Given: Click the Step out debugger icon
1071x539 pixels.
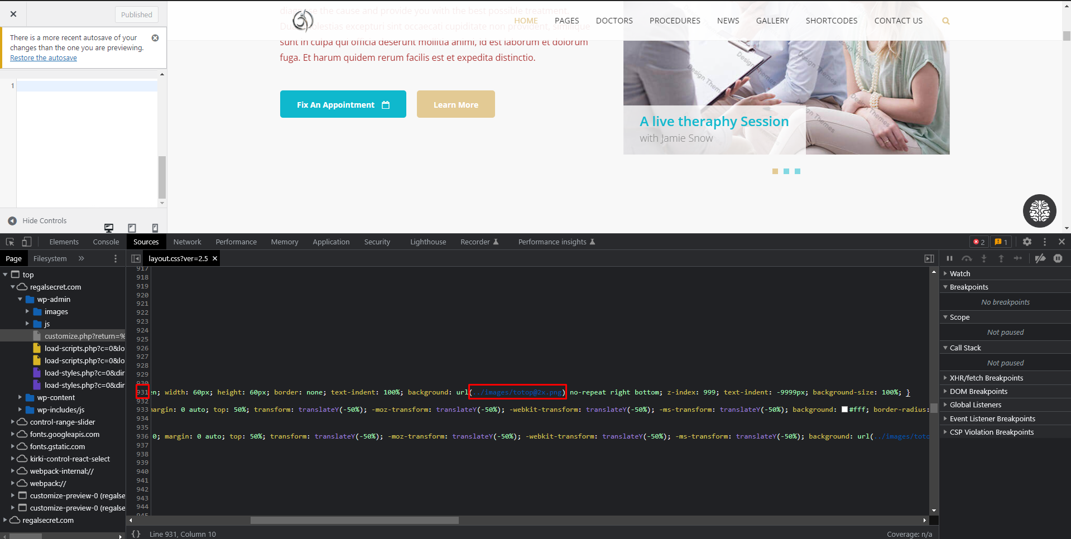Looking at the screenshot, I should 1001,258.
